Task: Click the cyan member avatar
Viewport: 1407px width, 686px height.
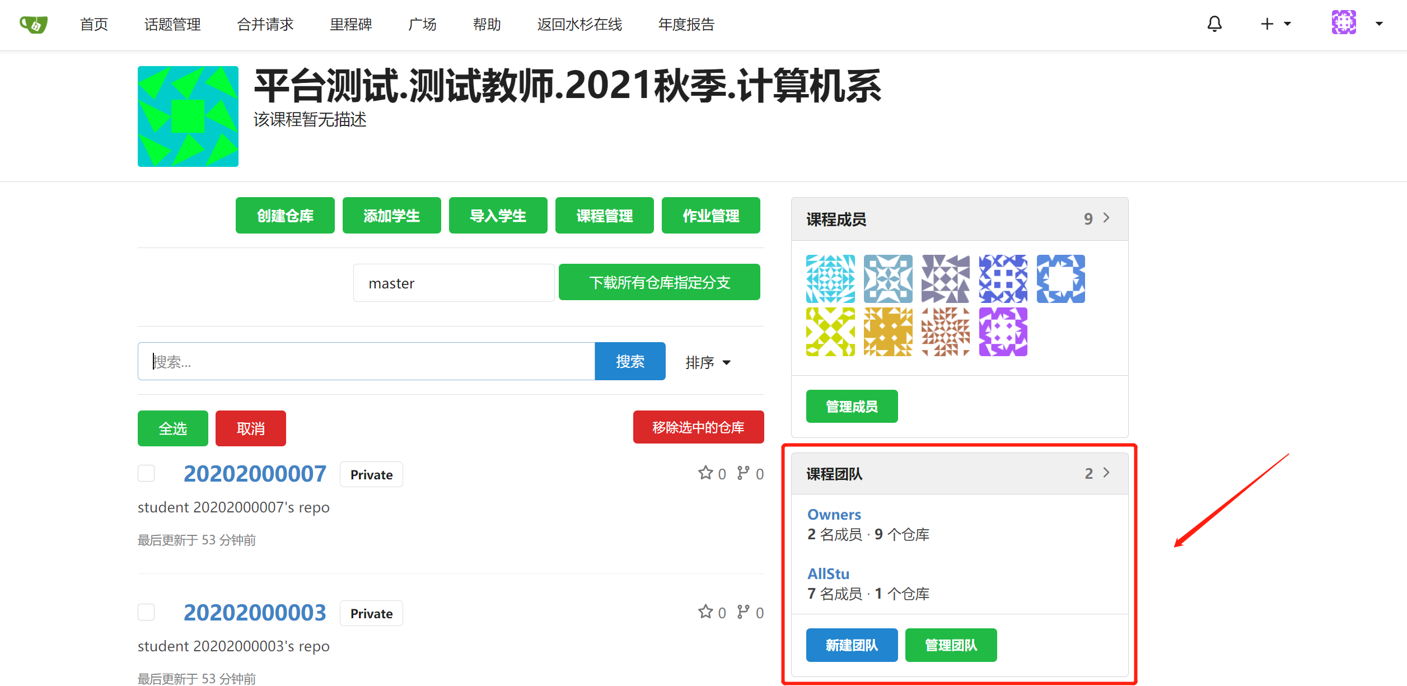Action: [830, 279]
